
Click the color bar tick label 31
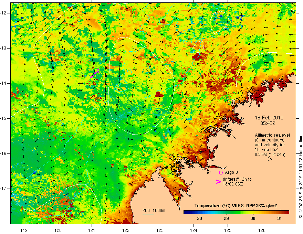(x=280, y=219)
